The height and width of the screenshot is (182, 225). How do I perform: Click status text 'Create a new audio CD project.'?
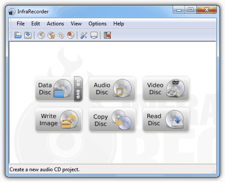pos(45,170)
